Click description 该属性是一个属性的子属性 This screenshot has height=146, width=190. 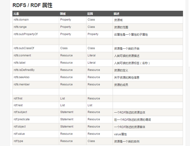(x=131, y=35)
